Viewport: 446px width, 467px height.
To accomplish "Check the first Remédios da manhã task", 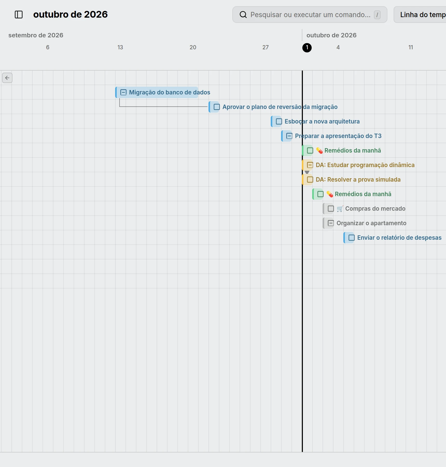I will click(310, 150).
